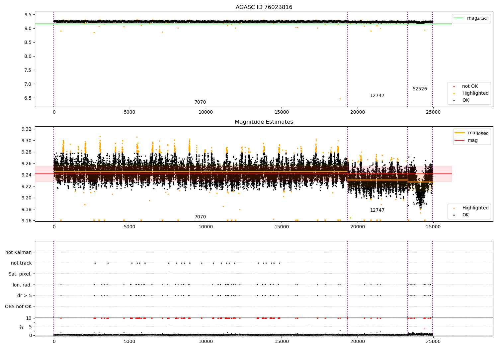This screenshot has width=498, height=349.
Task: Click the 6.5 y-axis tick label
Action: tap(28, 98)
